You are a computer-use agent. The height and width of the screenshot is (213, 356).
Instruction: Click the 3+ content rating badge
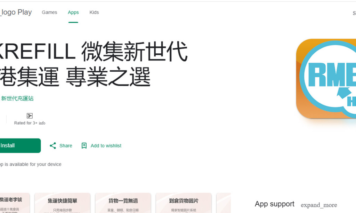tap(29, 116)
